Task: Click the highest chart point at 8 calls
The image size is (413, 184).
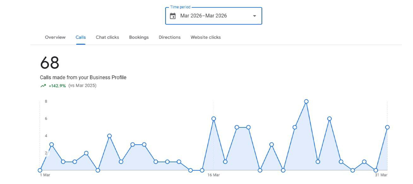Action: point(306,101)
